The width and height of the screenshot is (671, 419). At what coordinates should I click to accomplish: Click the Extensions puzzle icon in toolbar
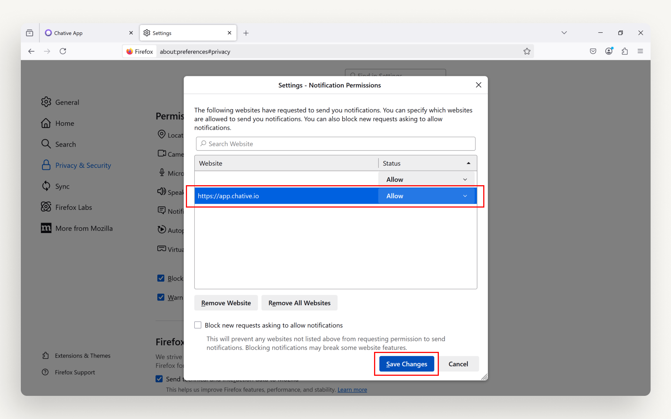click(x=625, y=51)
